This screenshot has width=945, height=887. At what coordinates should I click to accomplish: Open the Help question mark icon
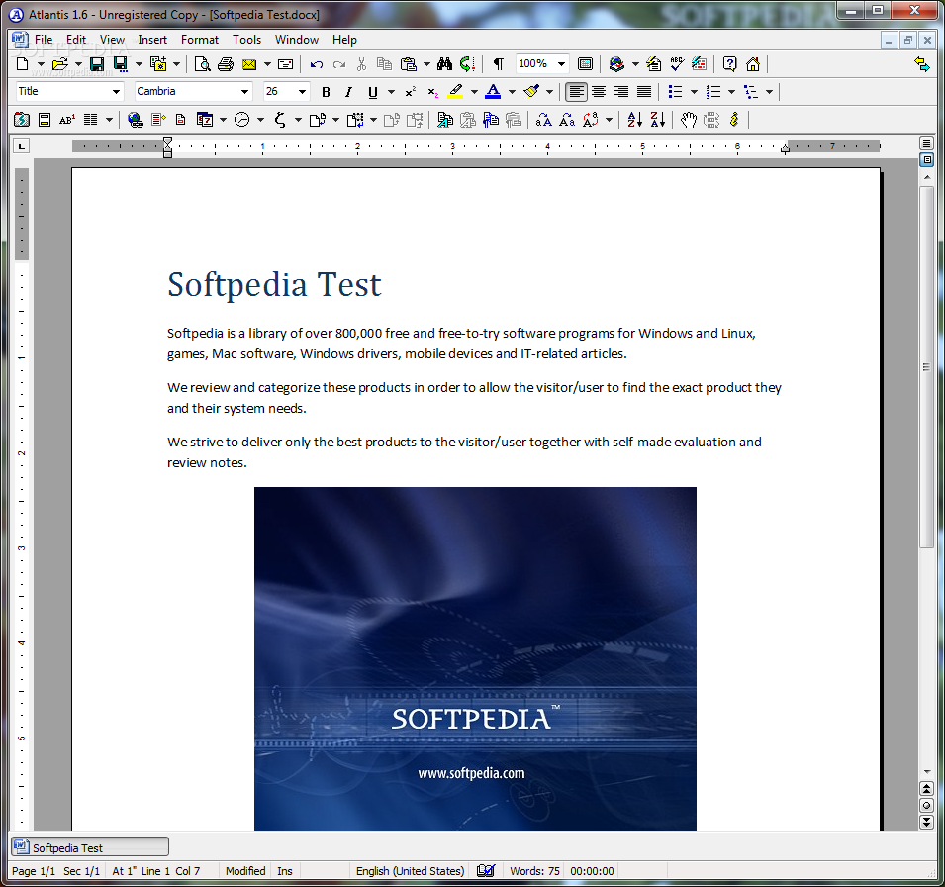pyautogui.click(x=729, y=64)
